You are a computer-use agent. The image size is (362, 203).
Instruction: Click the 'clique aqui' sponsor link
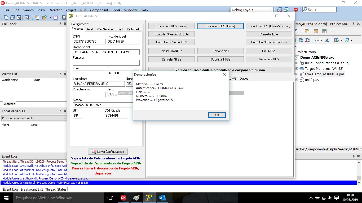[x=103, y=173]
